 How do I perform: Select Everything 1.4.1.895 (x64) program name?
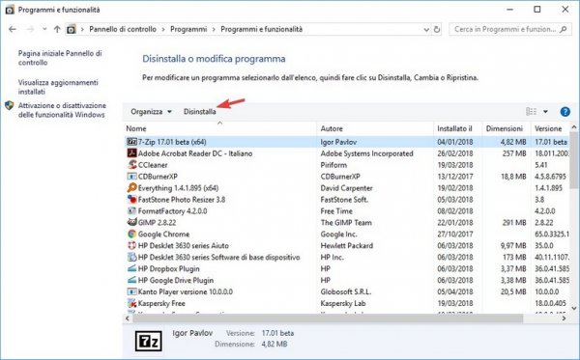pos(178,188)
